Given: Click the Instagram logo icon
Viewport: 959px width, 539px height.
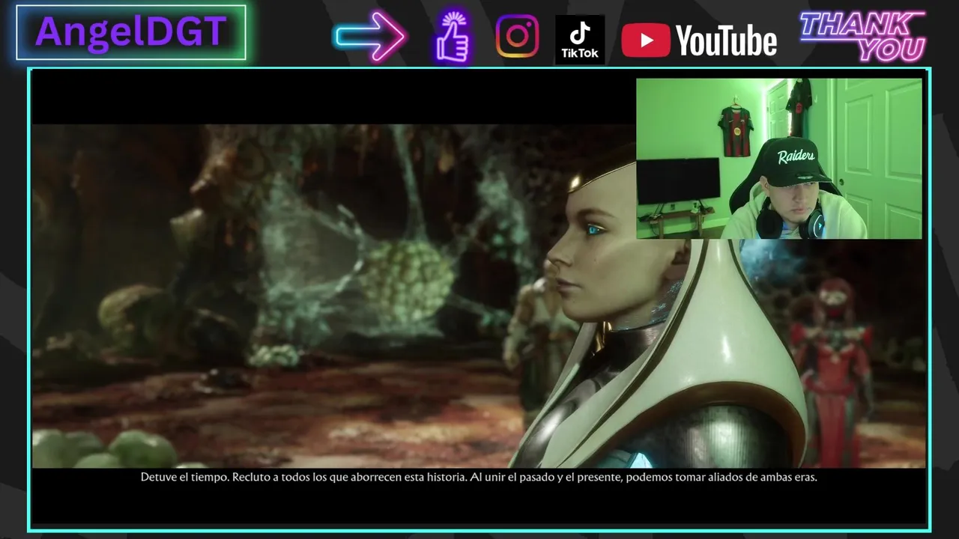Looking at the screenshot, I should pyautogui.click(x=517, y=37).
